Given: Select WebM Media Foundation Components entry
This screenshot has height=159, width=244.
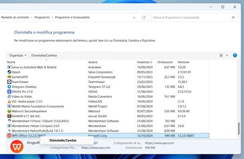Looking at the screenshot, I should [38, 106].
